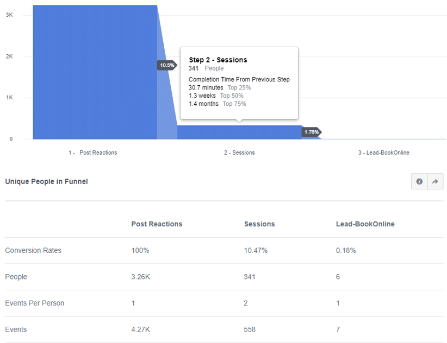The width and height of the screenshot is (447, 343).
Task: Click the share arrow icon
Action: 435,182
